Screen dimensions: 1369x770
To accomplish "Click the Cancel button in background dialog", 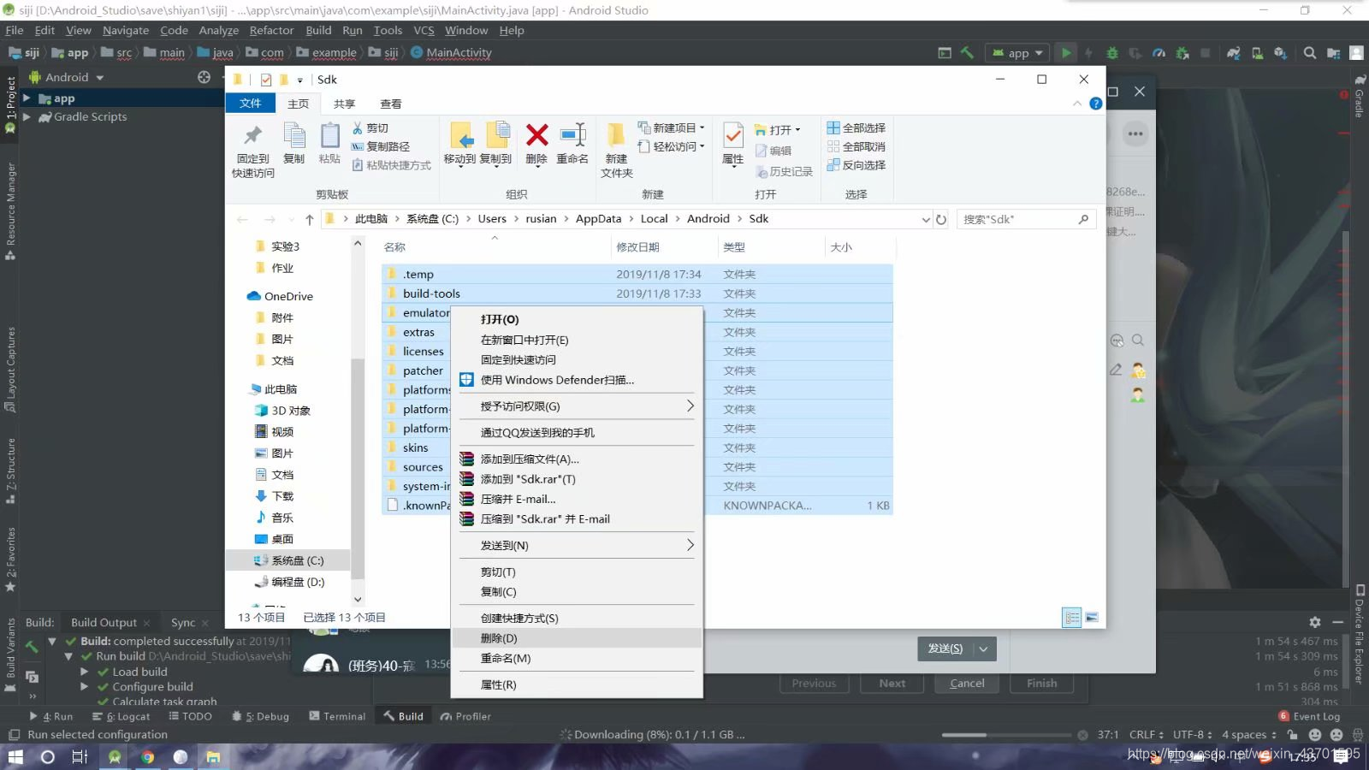I will click(x=967, y=683).
